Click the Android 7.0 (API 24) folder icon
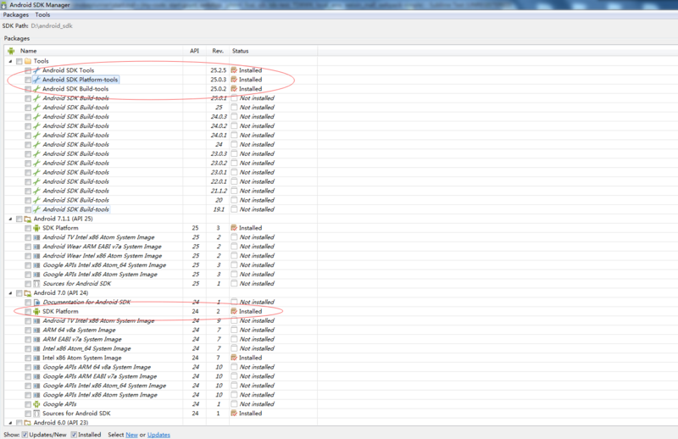 (28, 293)
